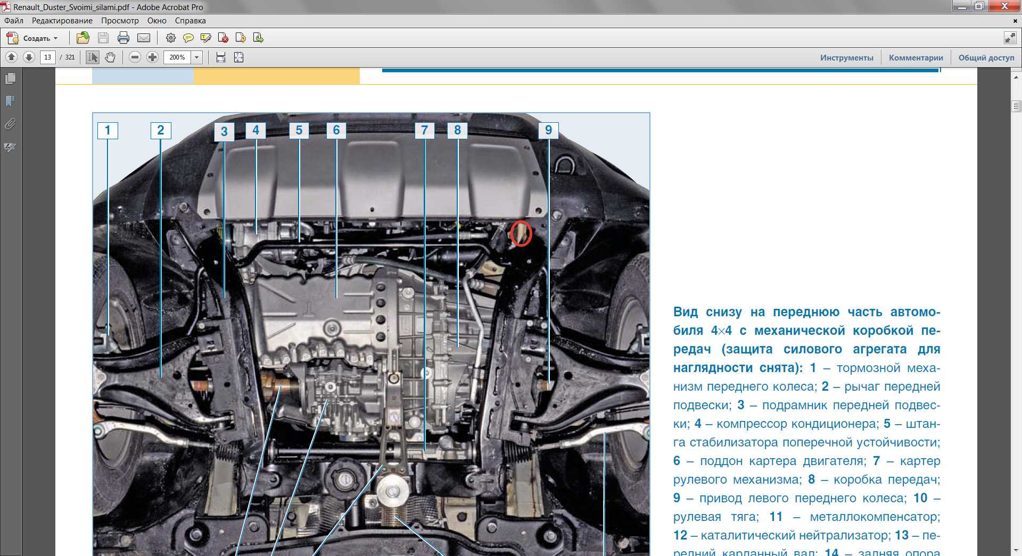The width and height of the screenshot is (1022, 556).
Task: Click the rotate page icon
Action: pos(241,38)
